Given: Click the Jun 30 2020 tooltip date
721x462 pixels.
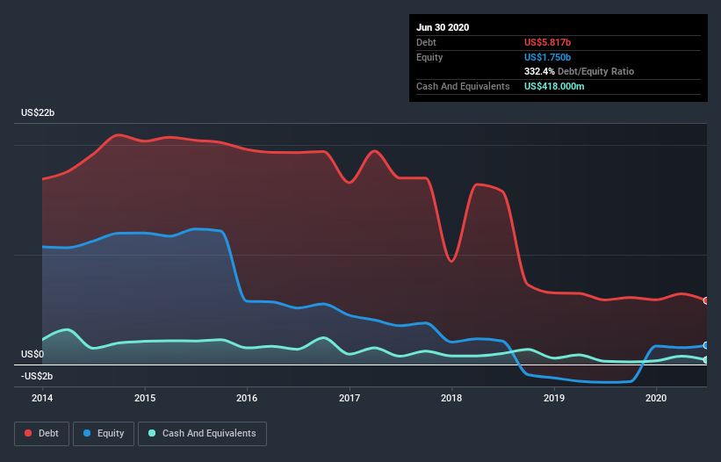Looking at the screenshot, I should pyautogui.click(x=443, y=27).
